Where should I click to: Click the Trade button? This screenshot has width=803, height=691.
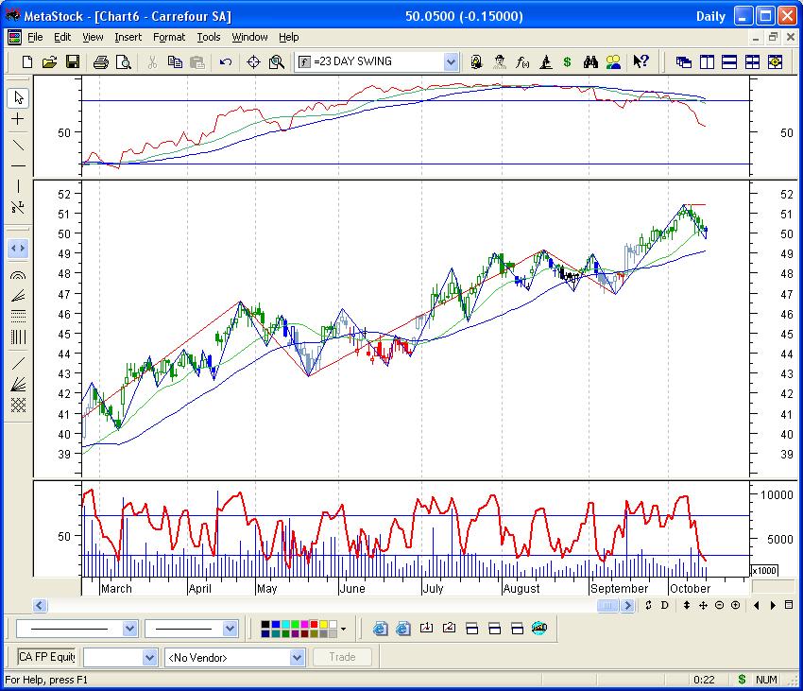point(342,657)
